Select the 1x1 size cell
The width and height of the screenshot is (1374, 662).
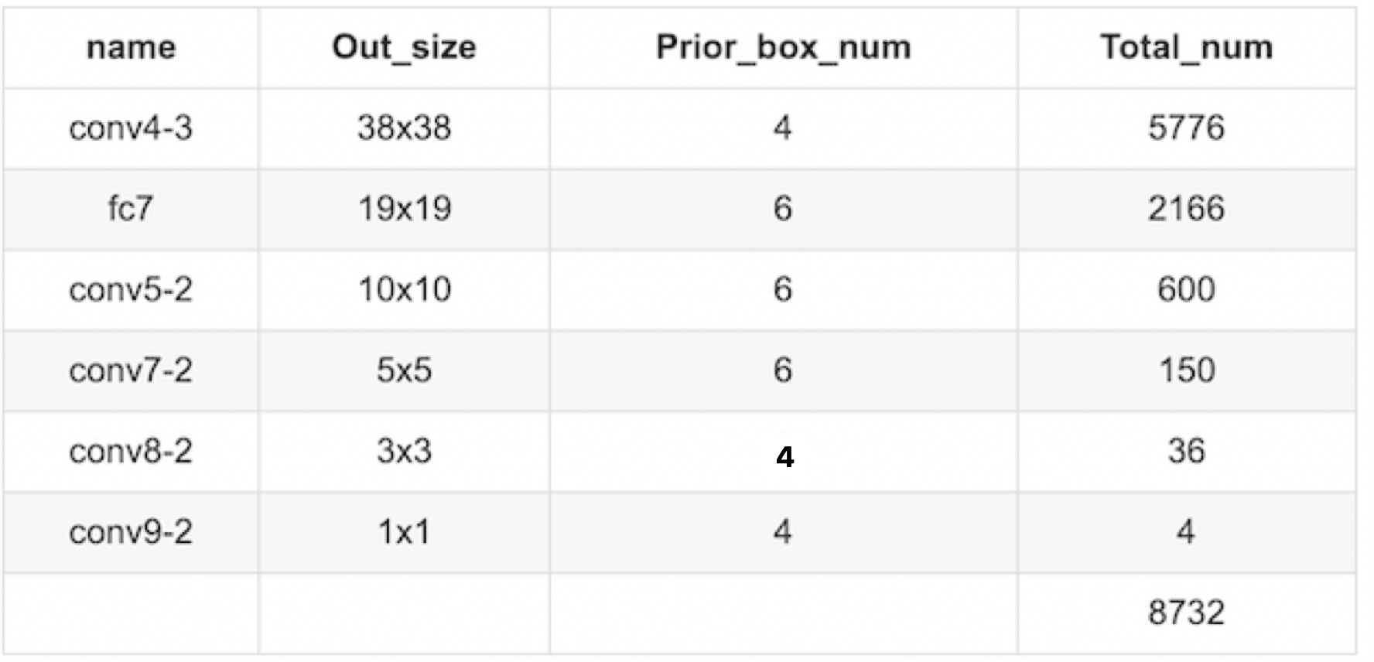coord(404,532)
